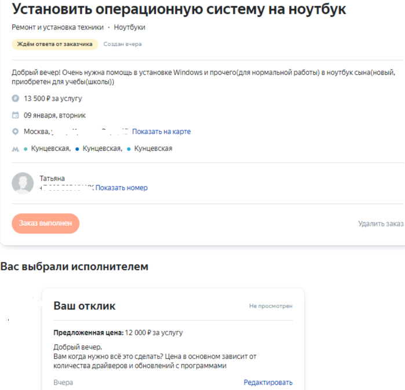Reveal the phone via "Показать номер"
The image size is (405, 390).
point(121,188)
